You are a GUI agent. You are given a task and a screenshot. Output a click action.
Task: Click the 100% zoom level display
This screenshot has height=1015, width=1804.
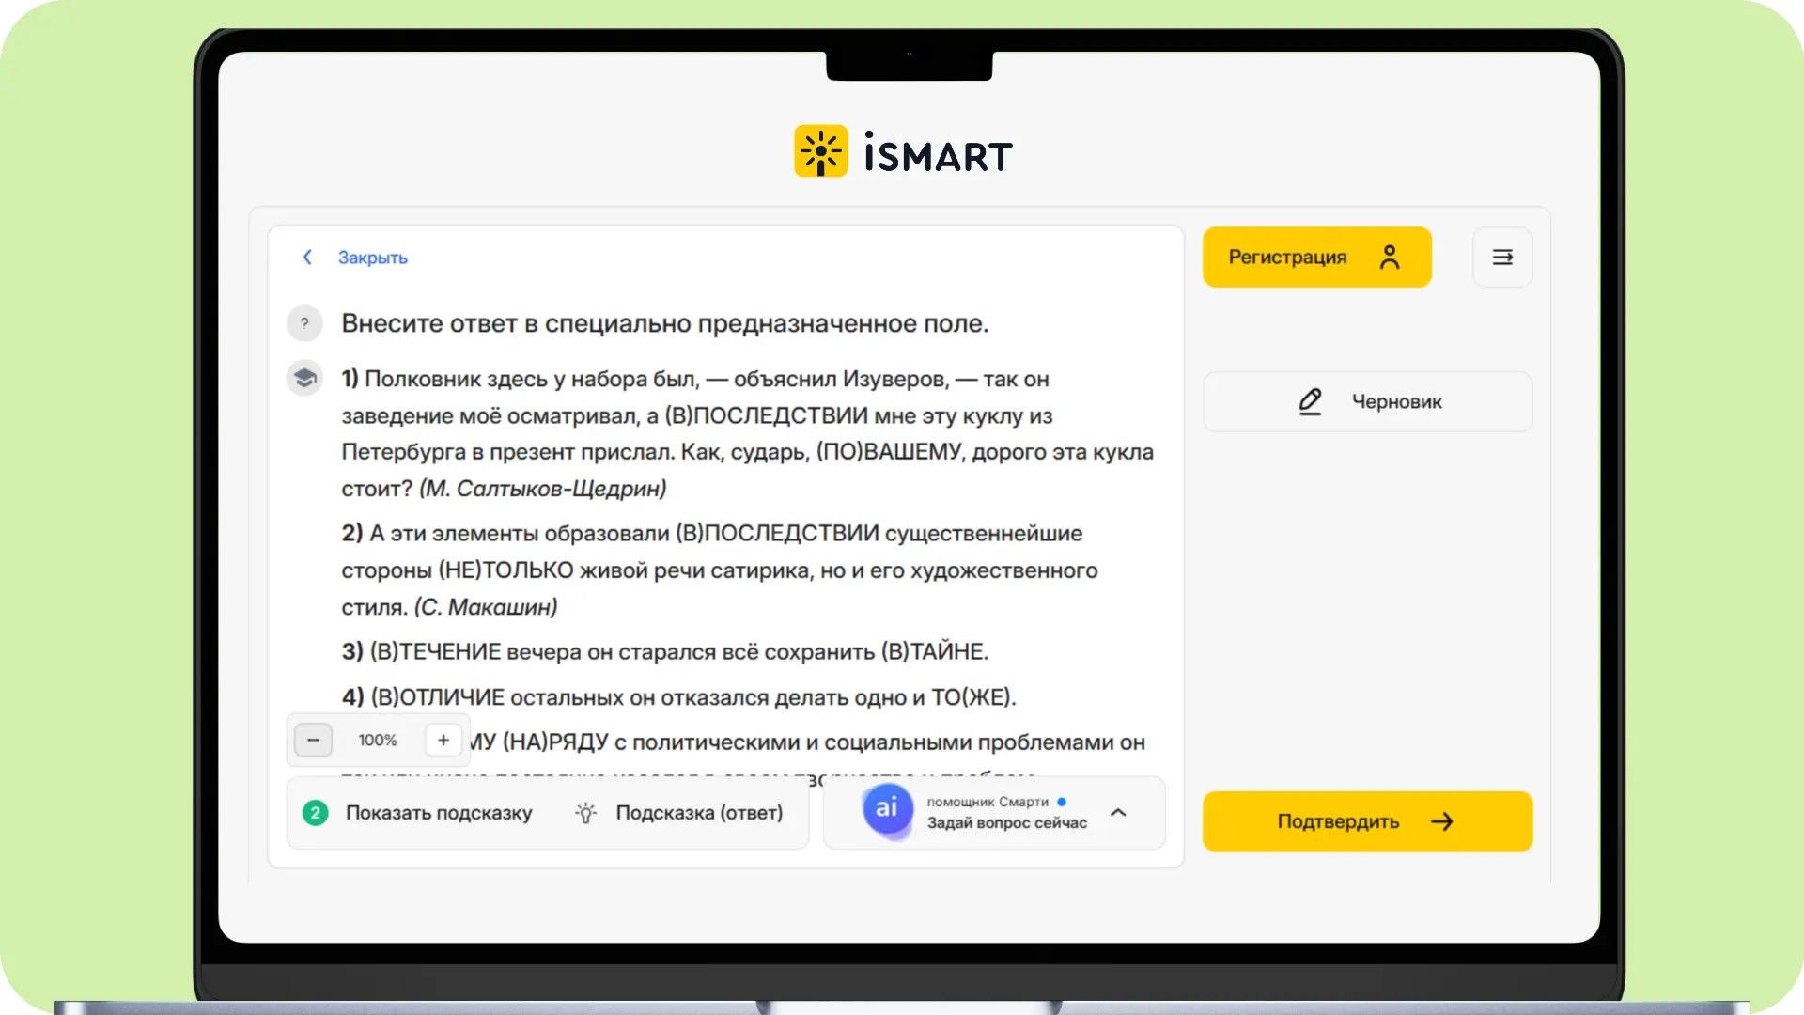point(378,741)
